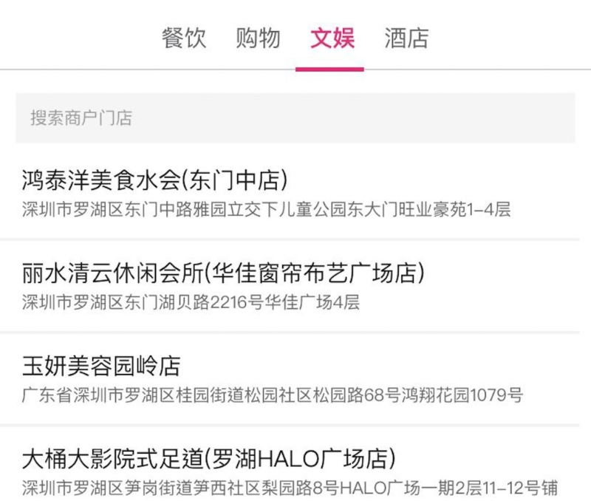
Task: Open 大桶大影院式足道(罗湖HALO广场店) entry
Action: coord(290,466)
